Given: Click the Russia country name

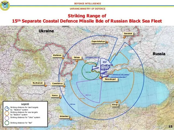Looking at the screenshot, I should pyautogui.click(x=159, y=54).
